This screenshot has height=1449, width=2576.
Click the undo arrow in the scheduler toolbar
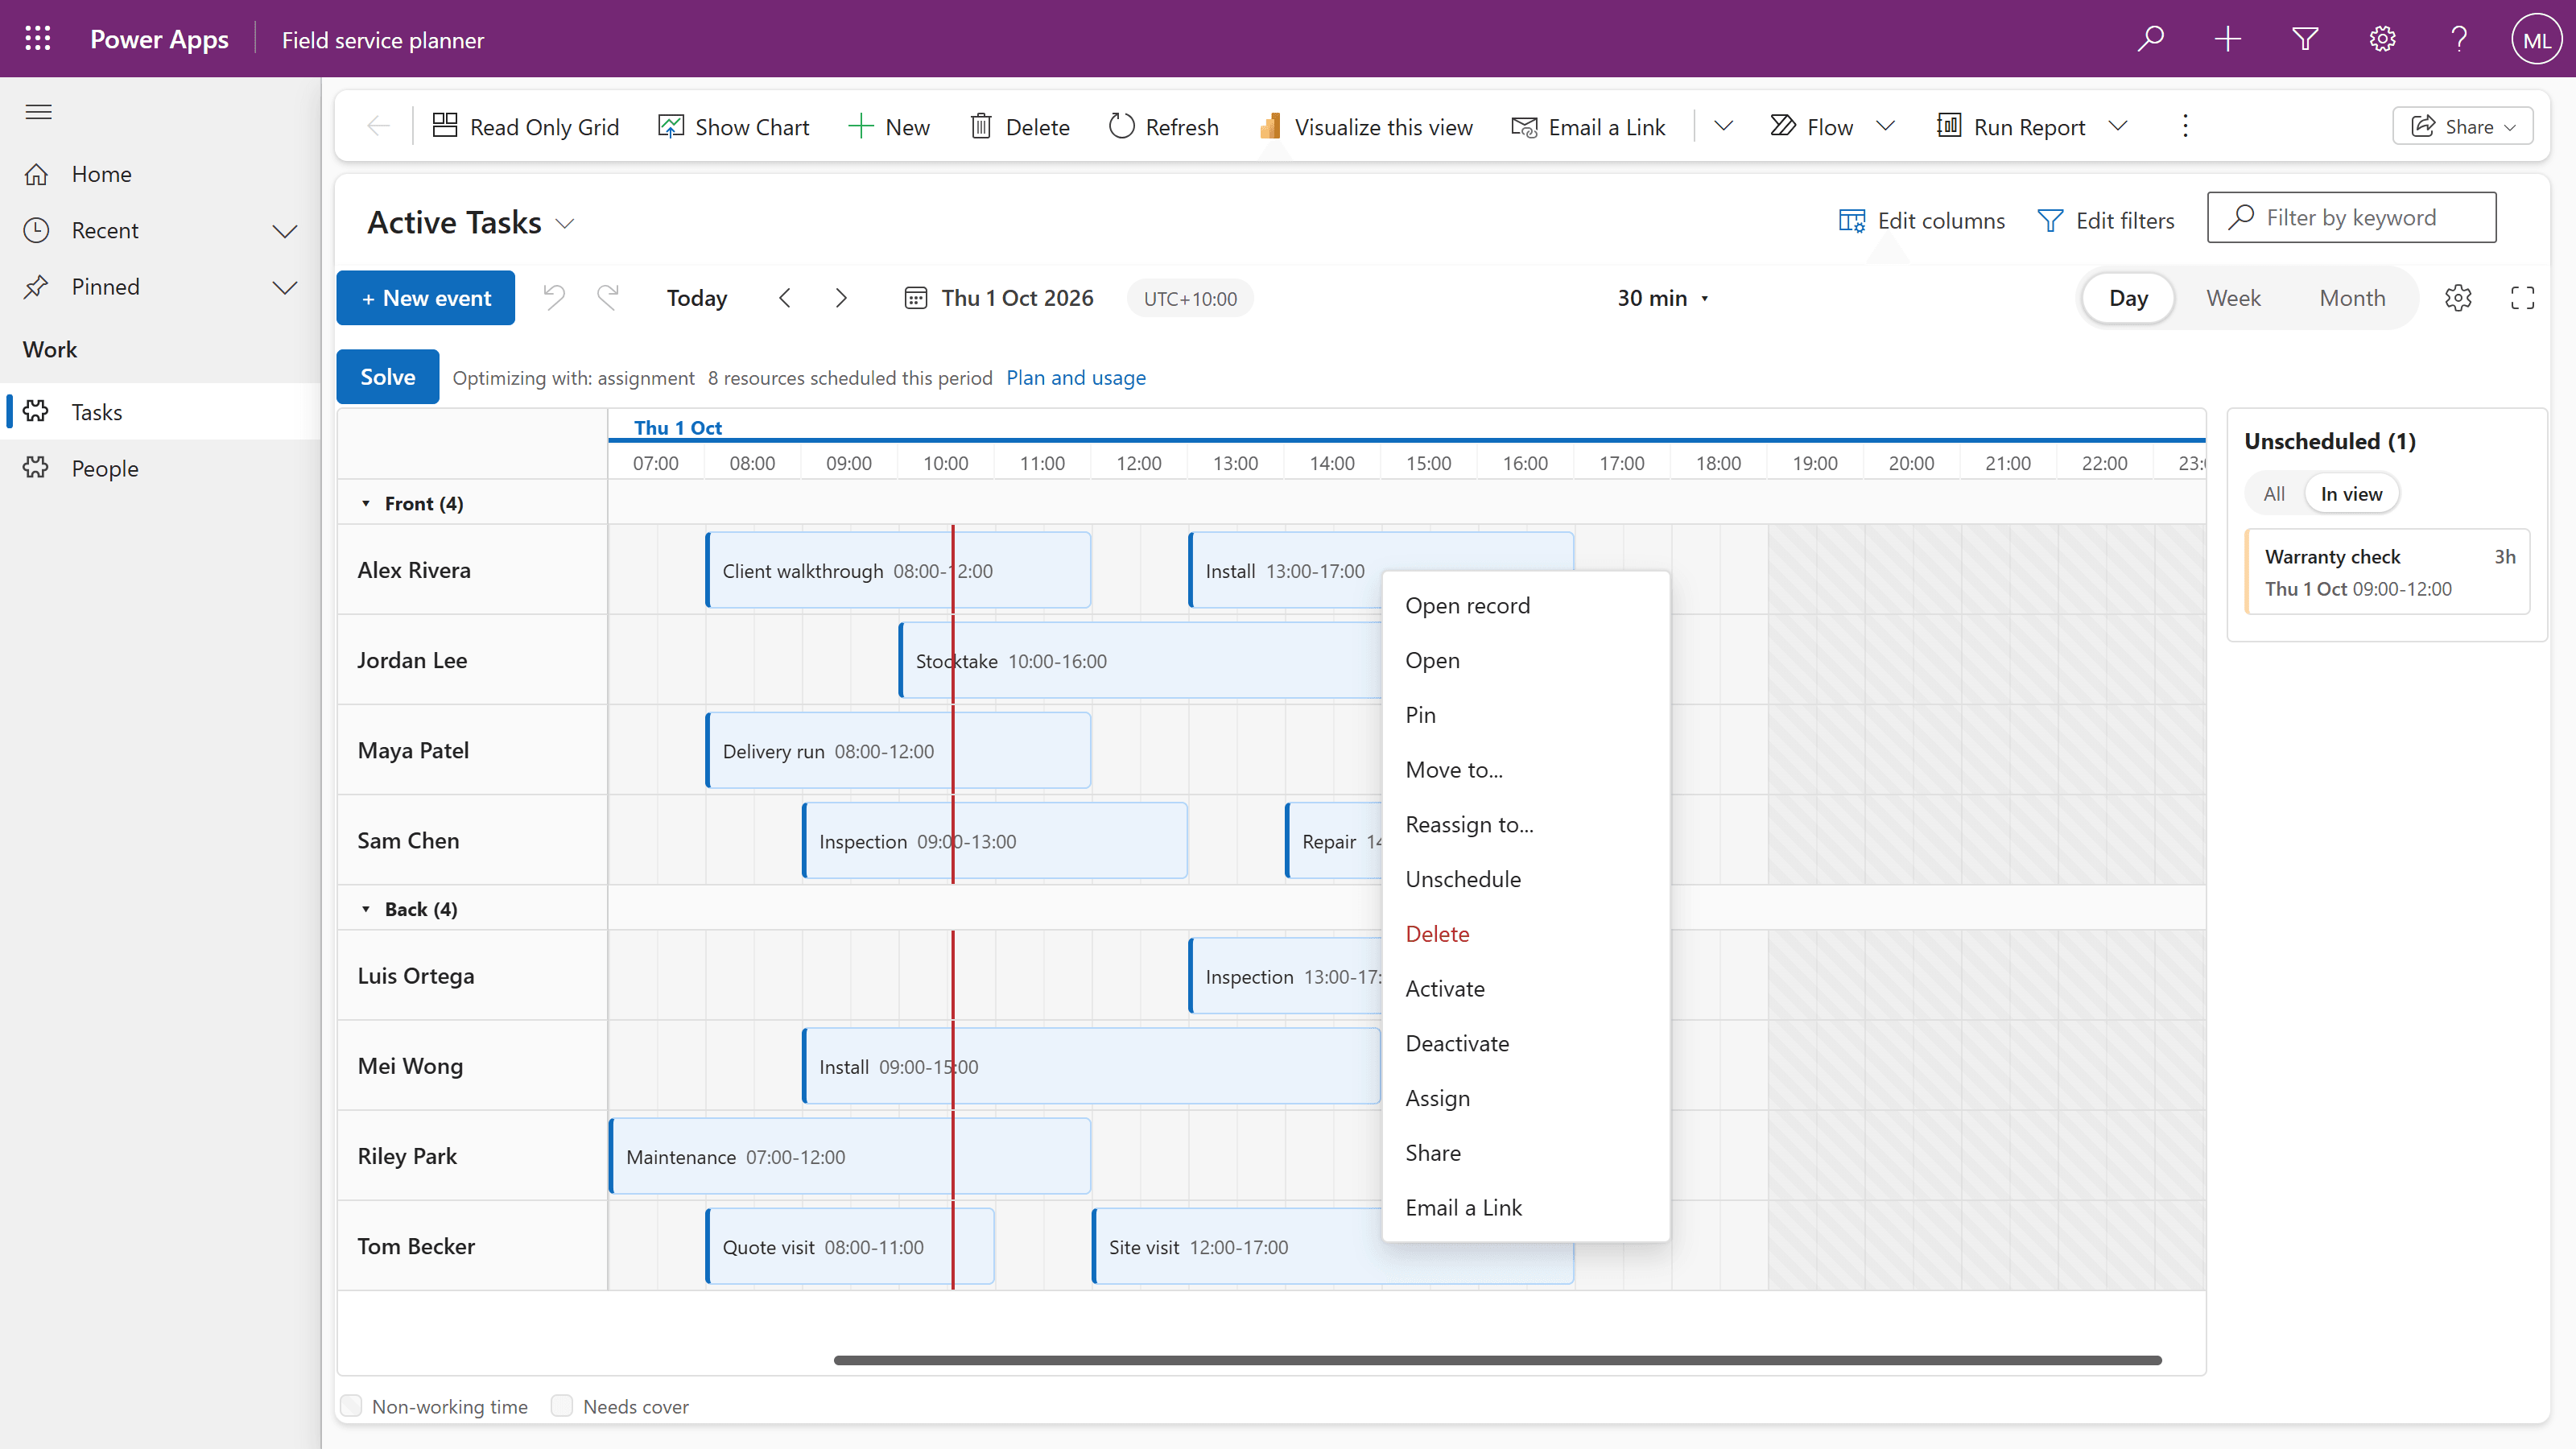pos(554,298)
